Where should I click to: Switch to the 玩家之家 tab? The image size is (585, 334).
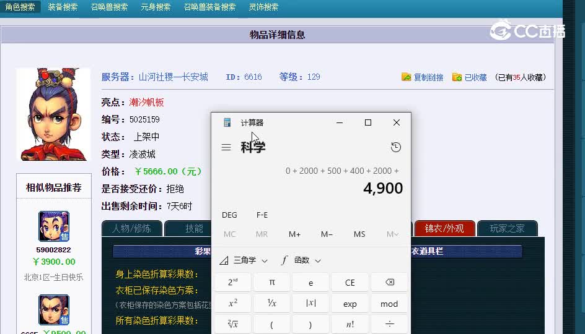pyautogui.click(x=507, y=228)
